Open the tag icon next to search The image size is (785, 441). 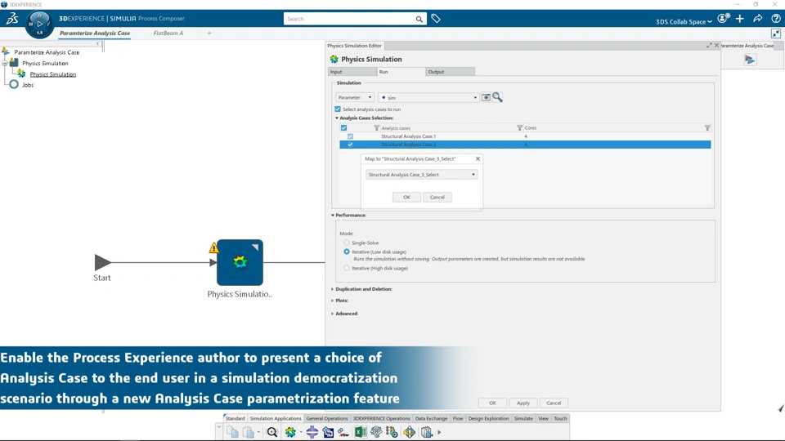click(436, 19)
